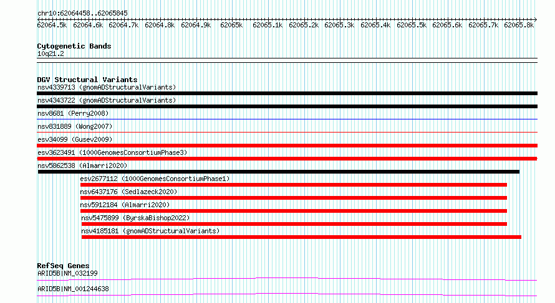Click the magenta intron line for ARID5B|NM_001244638
The image size is (555, 303).
tap(287, 294)
